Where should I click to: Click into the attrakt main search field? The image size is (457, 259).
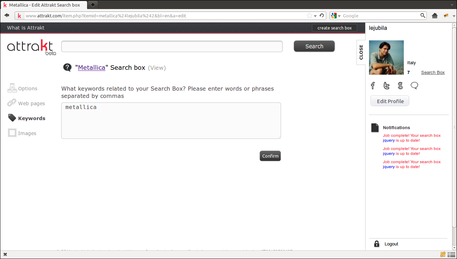coord(172,47)
